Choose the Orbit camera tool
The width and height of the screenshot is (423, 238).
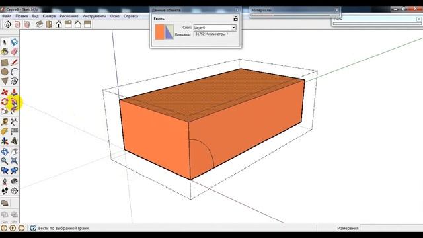5,151
